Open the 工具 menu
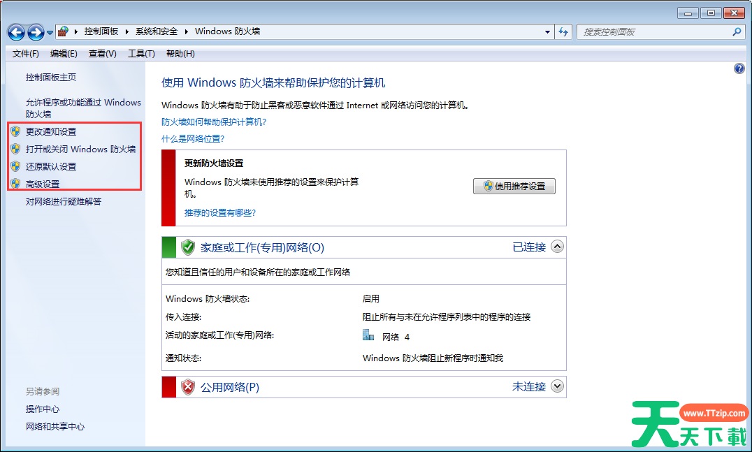The image size is (752, 452). click(141, 53)
